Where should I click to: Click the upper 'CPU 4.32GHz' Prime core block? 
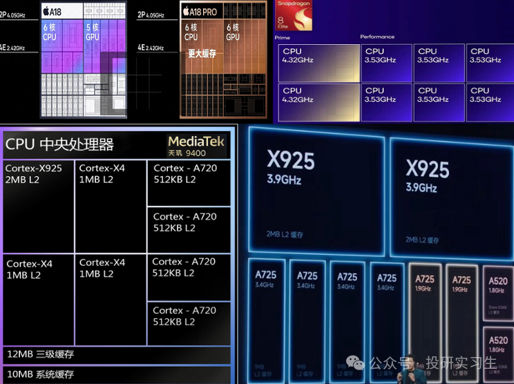click(319, 64)
